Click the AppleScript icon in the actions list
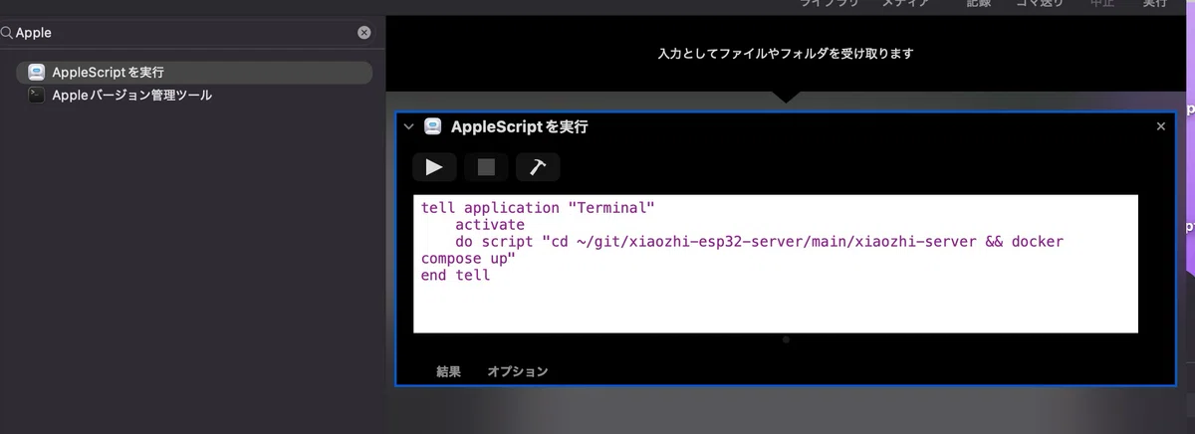1195x434 pixels. point(37,73)
